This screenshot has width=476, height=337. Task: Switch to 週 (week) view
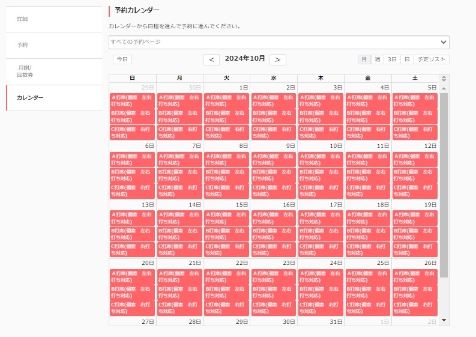378,59
